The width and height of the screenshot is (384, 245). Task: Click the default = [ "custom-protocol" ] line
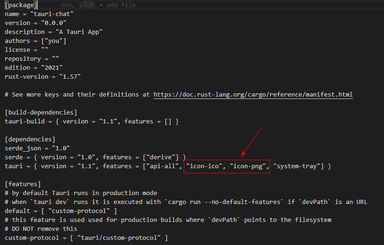(61, 211)
